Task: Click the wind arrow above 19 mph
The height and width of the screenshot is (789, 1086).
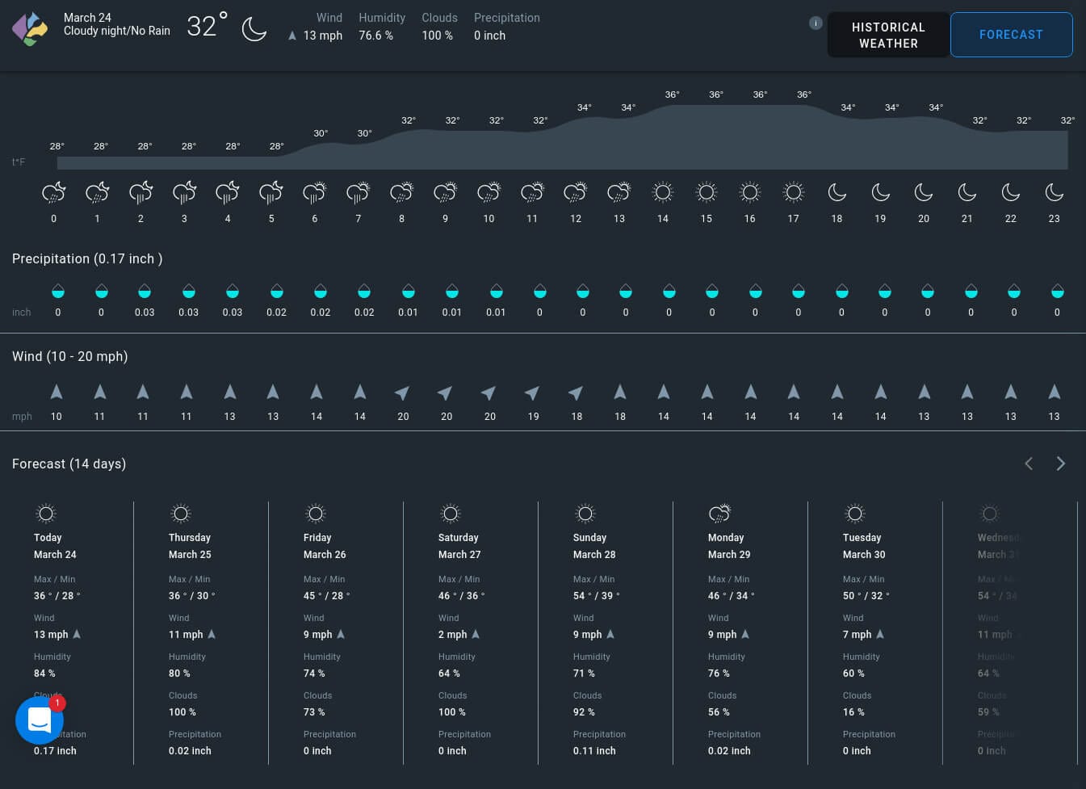Action: [x=532, y=392]
